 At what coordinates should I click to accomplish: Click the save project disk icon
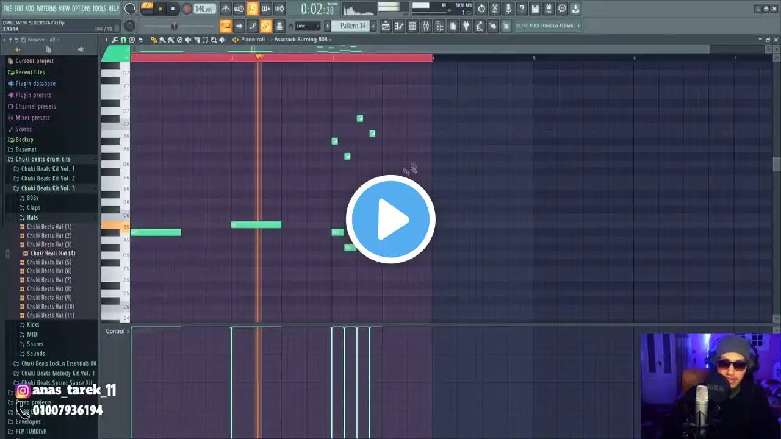coord(535,9)
